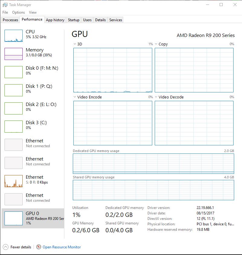Click the Resource Monitor icon near the link
242x255 pixels.
38,247
